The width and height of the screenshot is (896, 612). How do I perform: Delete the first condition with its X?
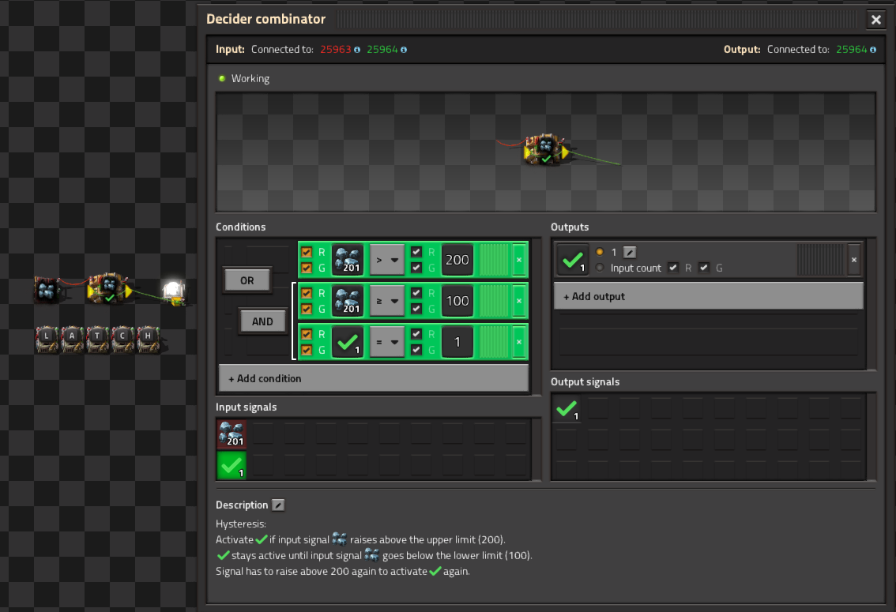tap(519, 260)
